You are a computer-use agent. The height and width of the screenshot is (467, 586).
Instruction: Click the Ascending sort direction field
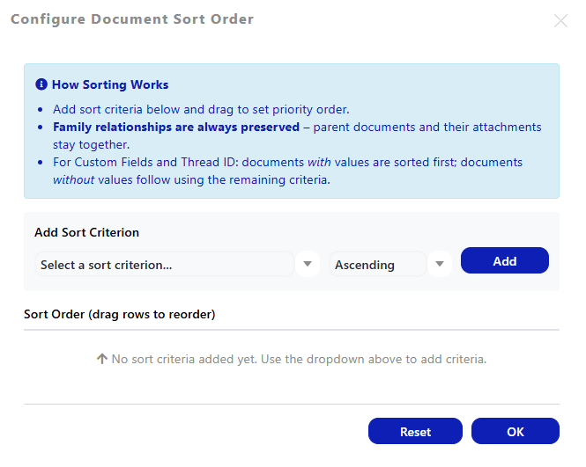(x=377, y=265)
